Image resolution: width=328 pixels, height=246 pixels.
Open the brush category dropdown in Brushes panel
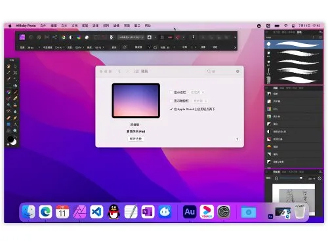290,37
